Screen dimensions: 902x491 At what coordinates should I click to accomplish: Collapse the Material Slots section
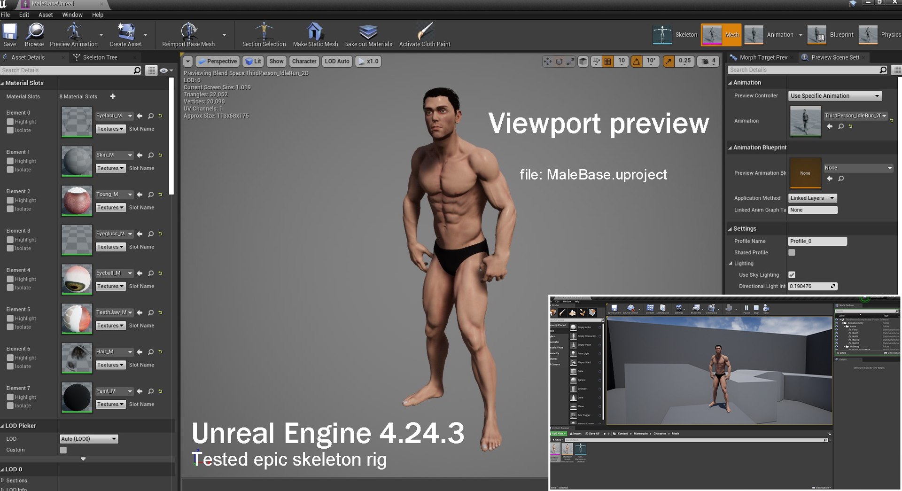point(2,83)
